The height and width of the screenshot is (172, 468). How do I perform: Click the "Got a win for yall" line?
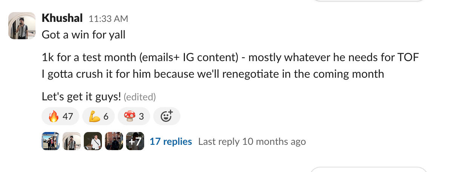83,35
